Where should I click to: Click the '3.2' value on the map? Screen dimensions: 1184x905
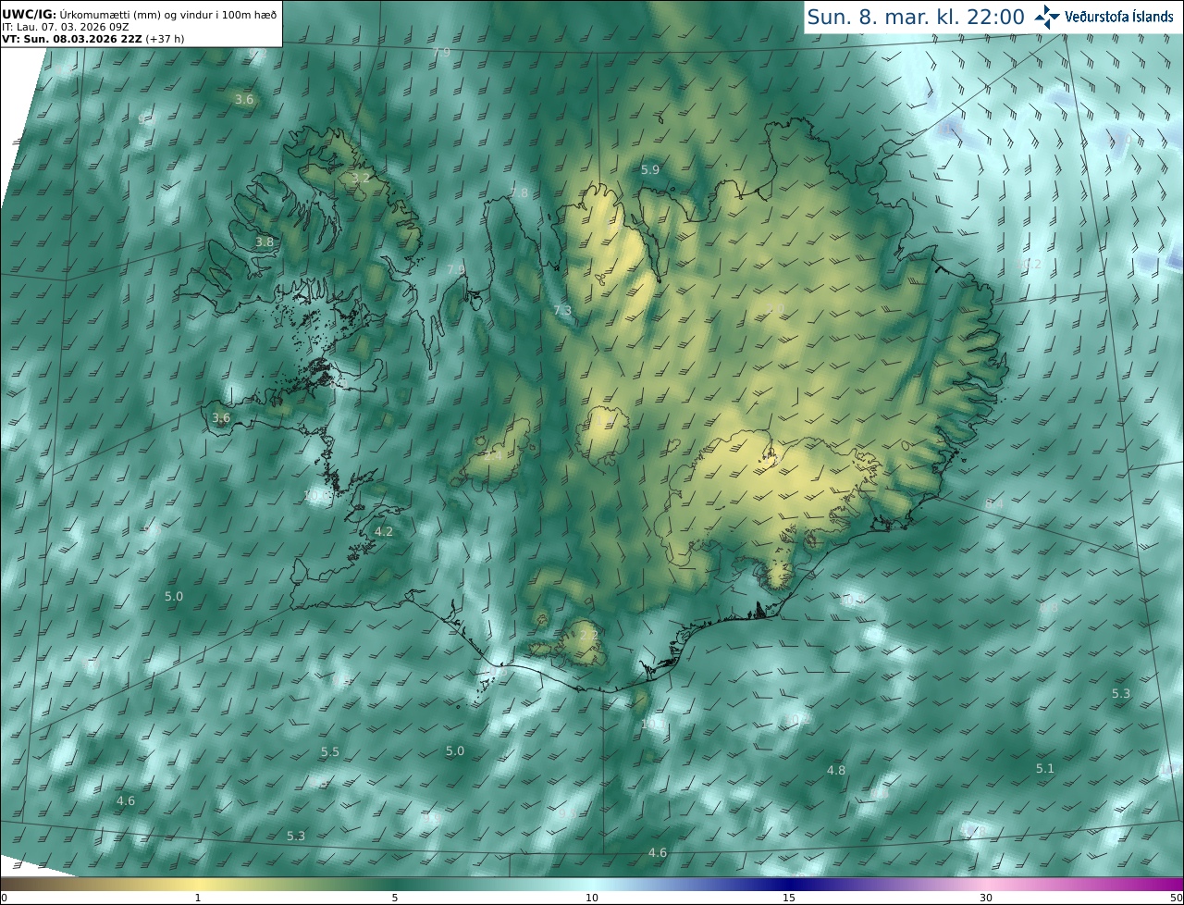pos(361,178)
